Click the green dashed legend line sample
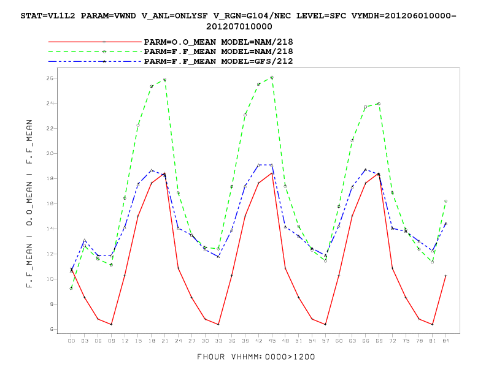This screenshot has width=486, height=375. point(95,51)
